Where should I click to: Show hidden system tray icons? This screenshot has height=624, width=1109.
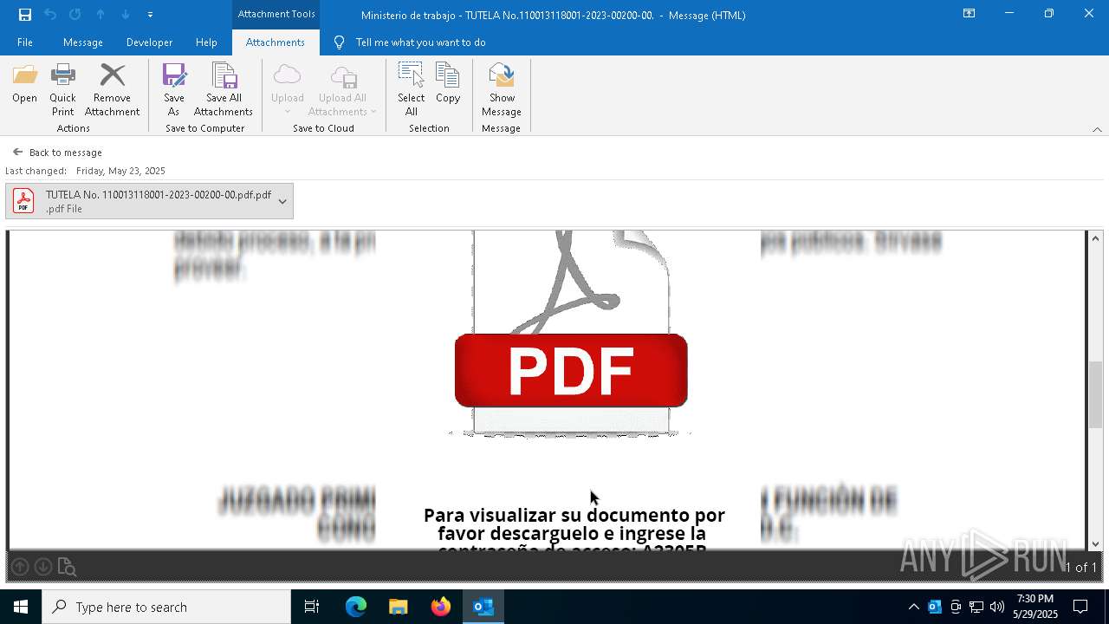tap(914, 607)
